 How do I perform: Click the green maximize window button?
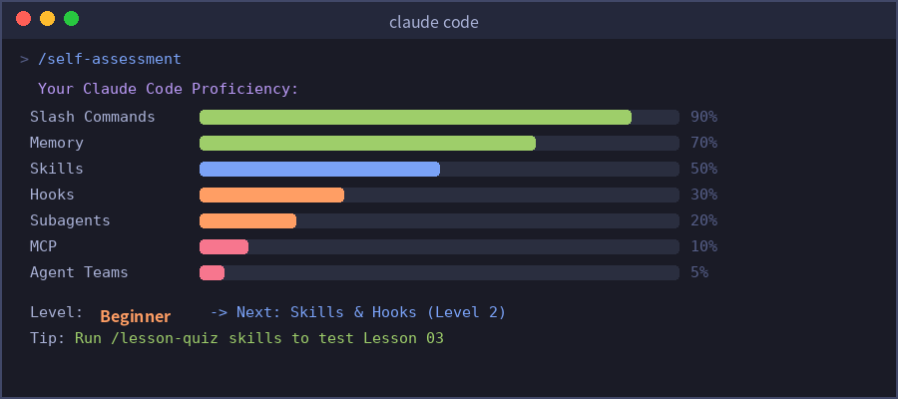(x=71, y=19)
